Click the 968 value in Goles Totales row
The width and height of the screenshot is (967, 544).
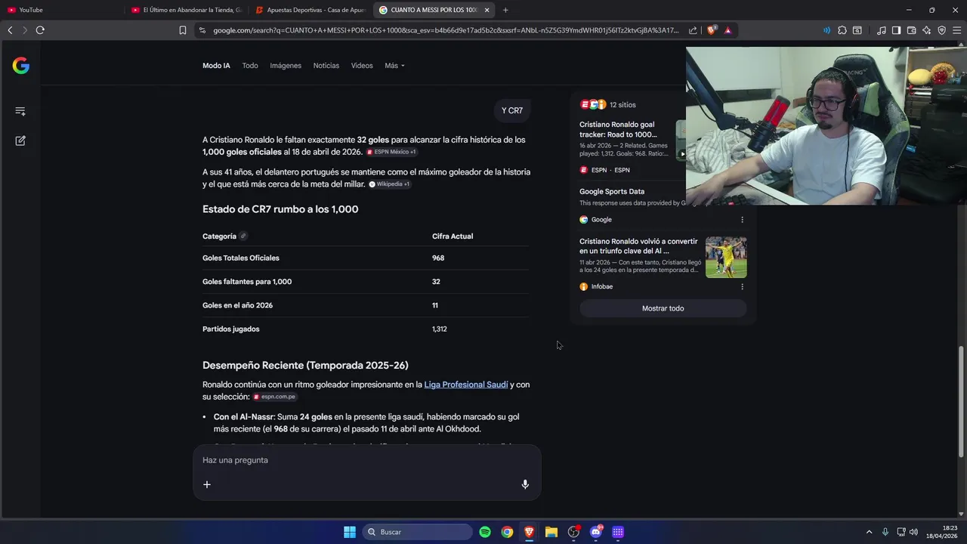tap(438, 258)
